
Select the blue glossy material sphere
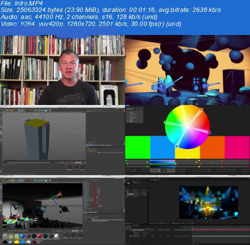[x=22, y=236]
